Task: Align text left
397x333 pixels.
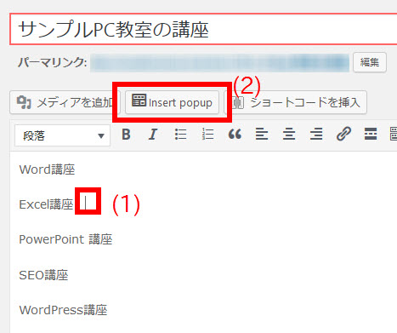Action: pos(262,135)
